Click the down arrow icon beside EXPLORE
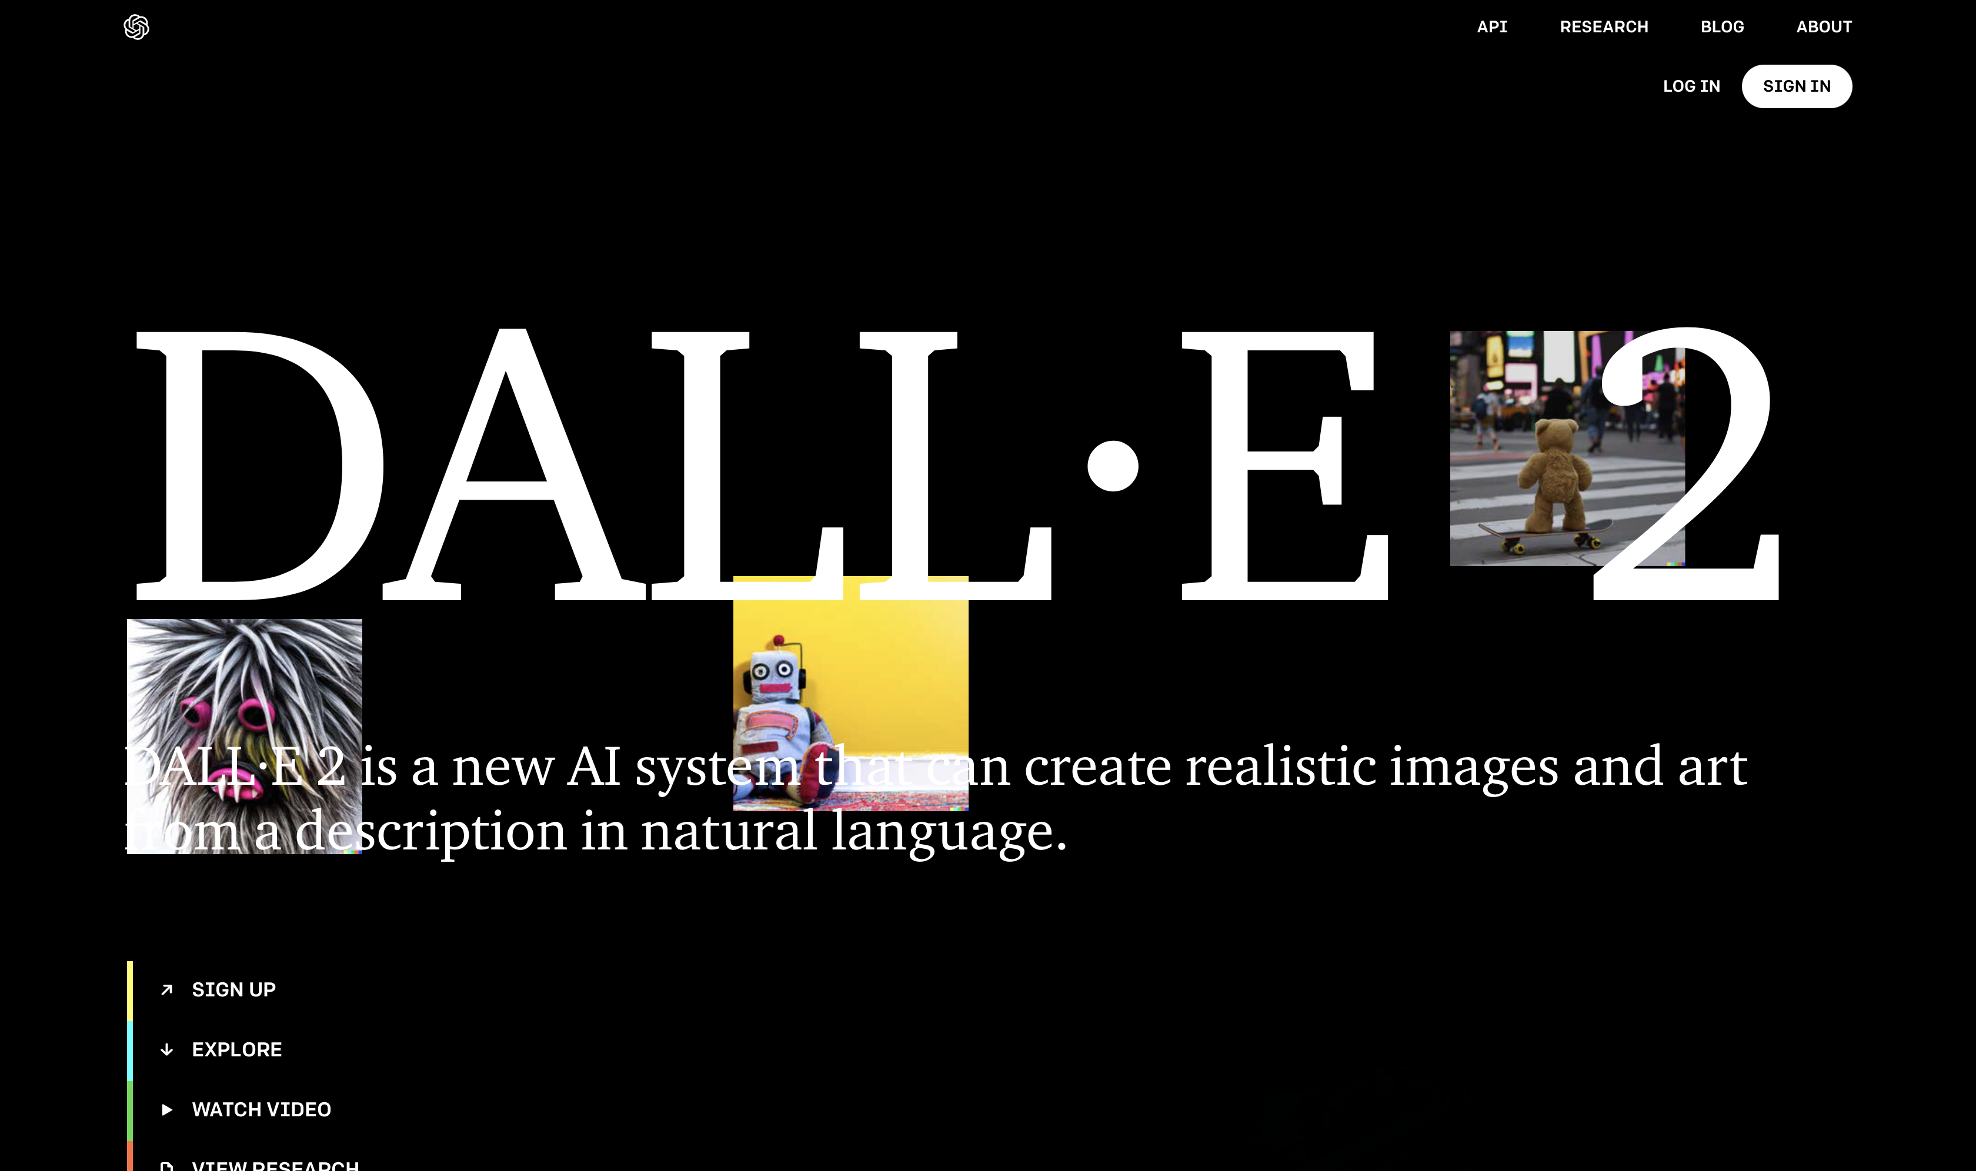The image size is (1976, 1171). coord(166,1049)
